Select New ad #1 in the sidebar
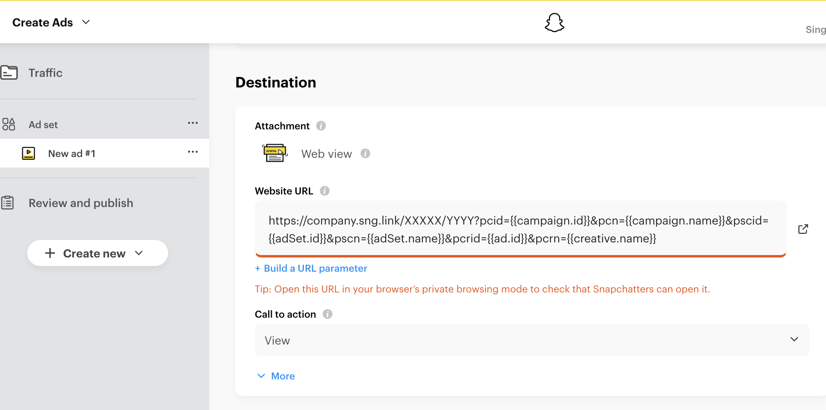826x410 pixels. click(72, 153)
